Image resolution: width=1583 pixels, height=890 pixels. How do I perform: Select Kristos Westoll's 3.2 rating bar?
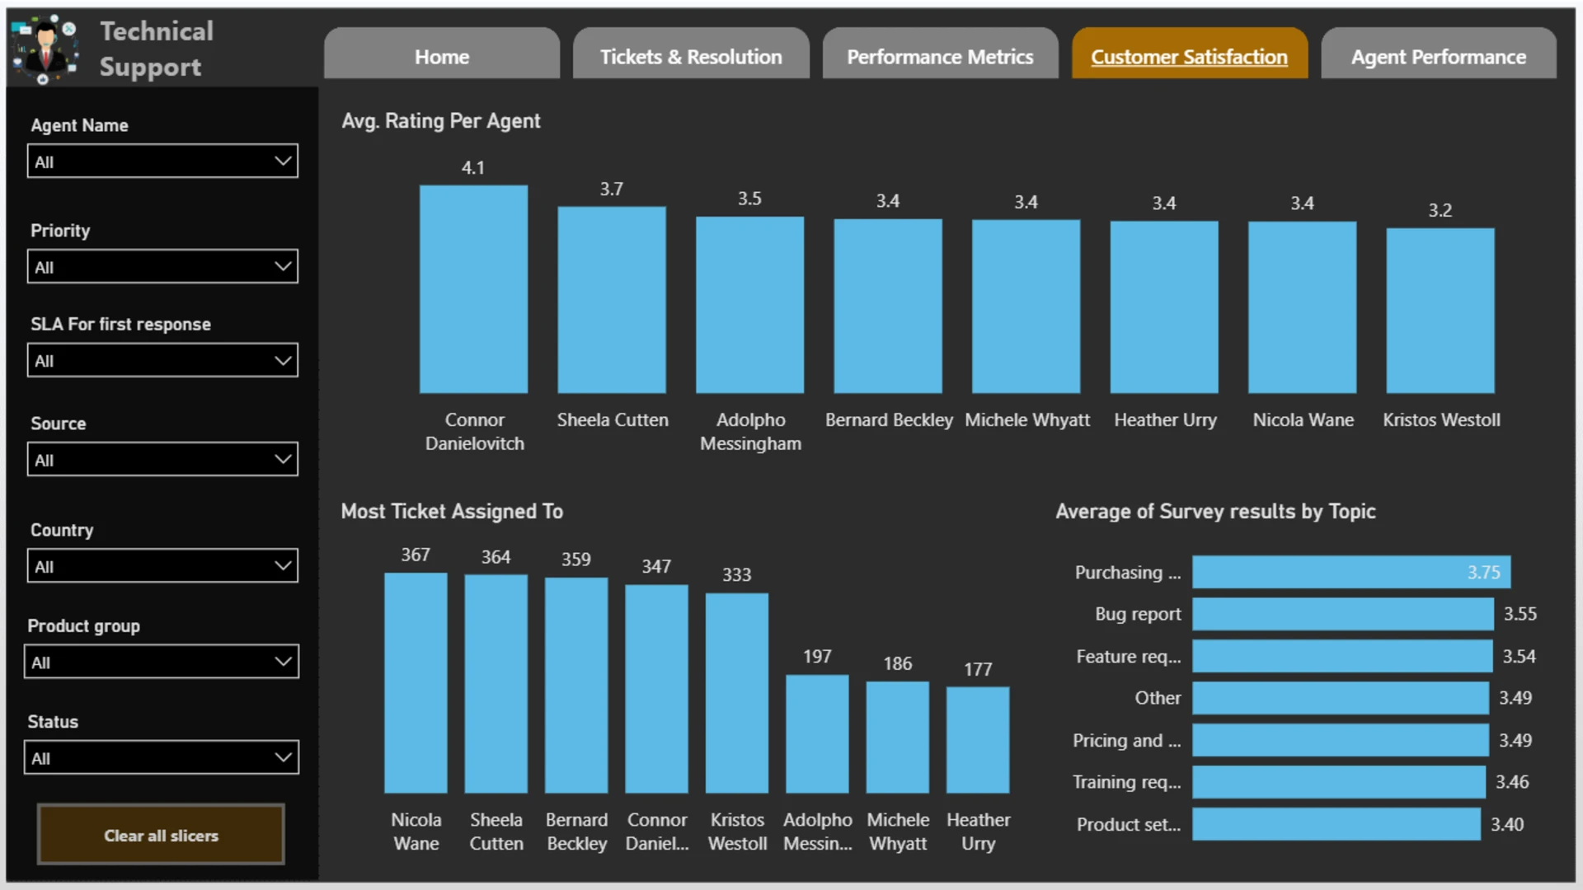pos(1440,311)
